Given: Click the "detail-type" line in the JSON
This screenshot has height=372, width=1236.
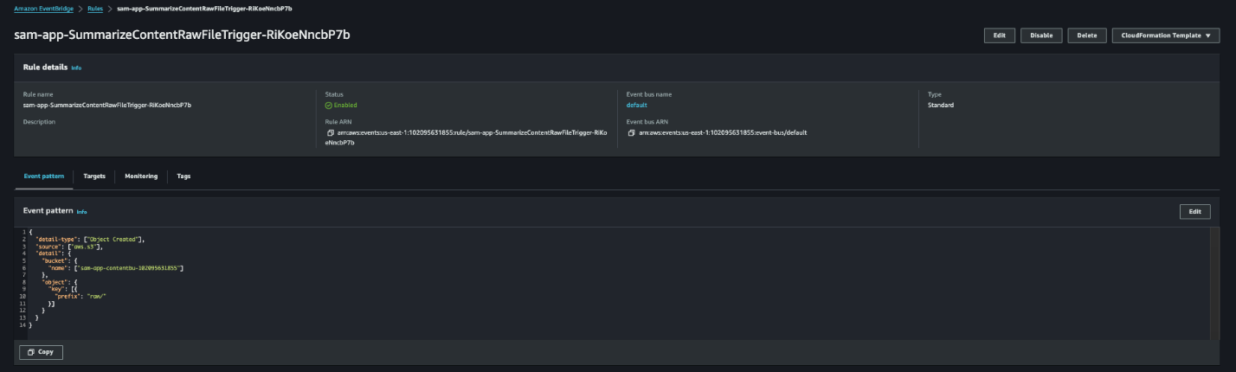Looking at the screenshot, I should (90, 239).
